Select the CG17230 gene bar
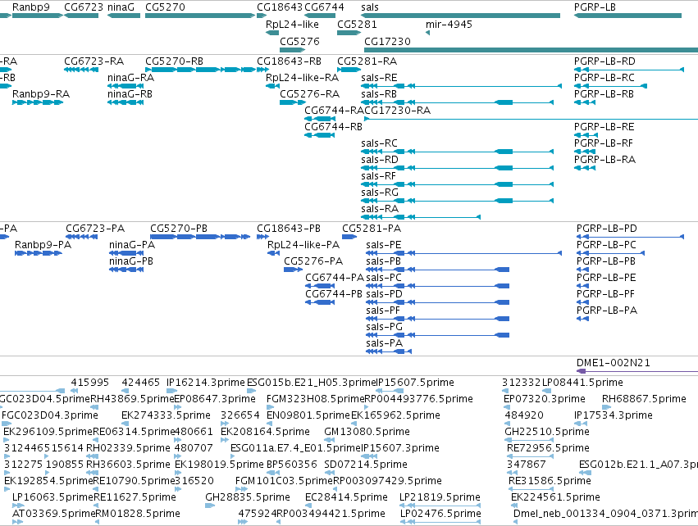The height and width of the screenshot is (526, 698). click(x=531, y=50)
